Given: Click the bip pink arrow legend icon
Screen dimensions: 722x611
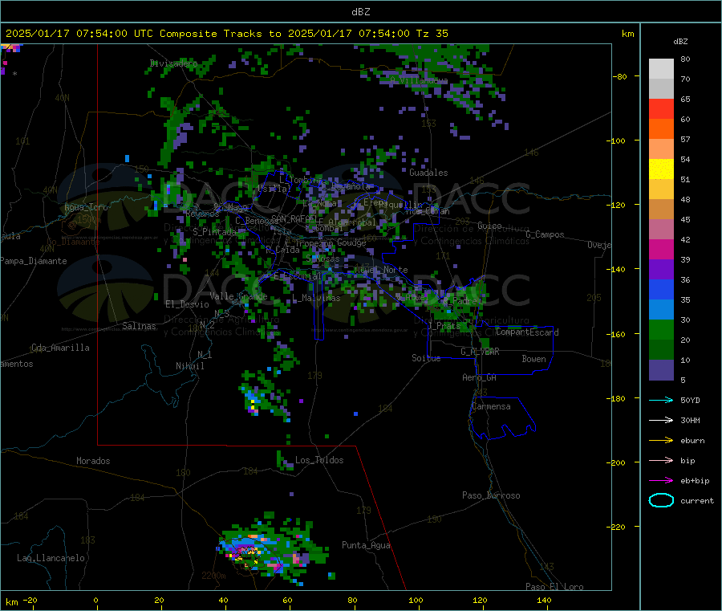Looking at the screenshot, I should click(x=661, y=460).
